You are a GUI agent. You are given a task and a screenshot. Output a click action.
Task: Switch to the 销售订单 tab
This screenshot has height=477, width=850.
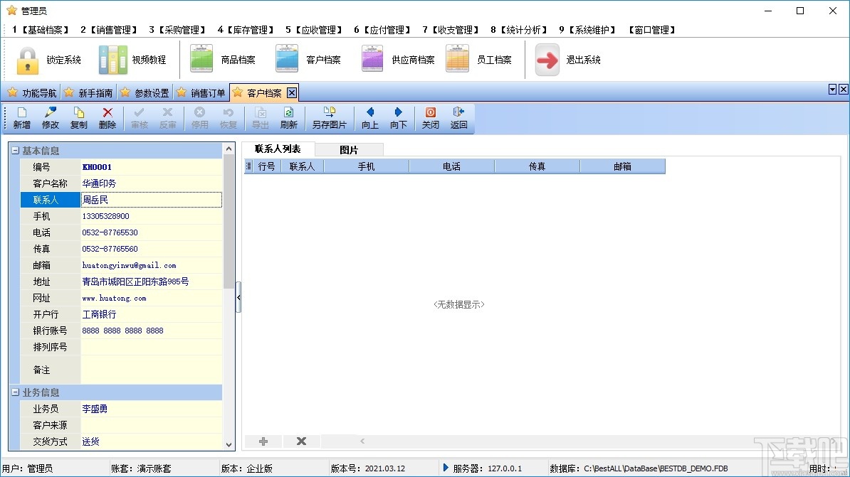pos(201,93)
